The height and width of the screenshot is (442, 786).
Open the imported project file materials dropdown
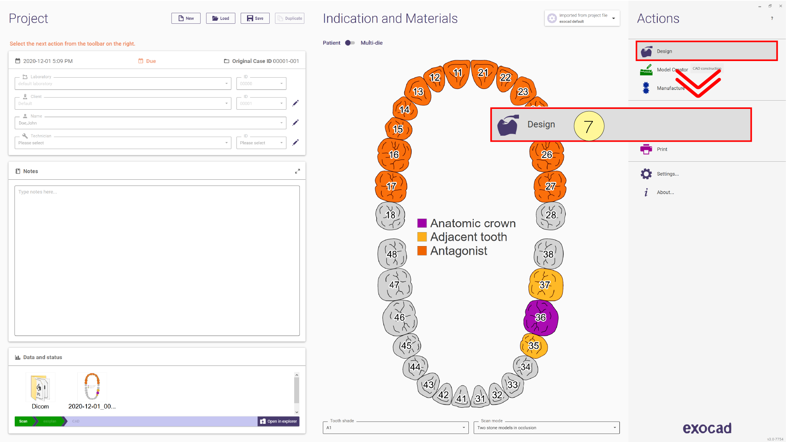click(582, 18)
